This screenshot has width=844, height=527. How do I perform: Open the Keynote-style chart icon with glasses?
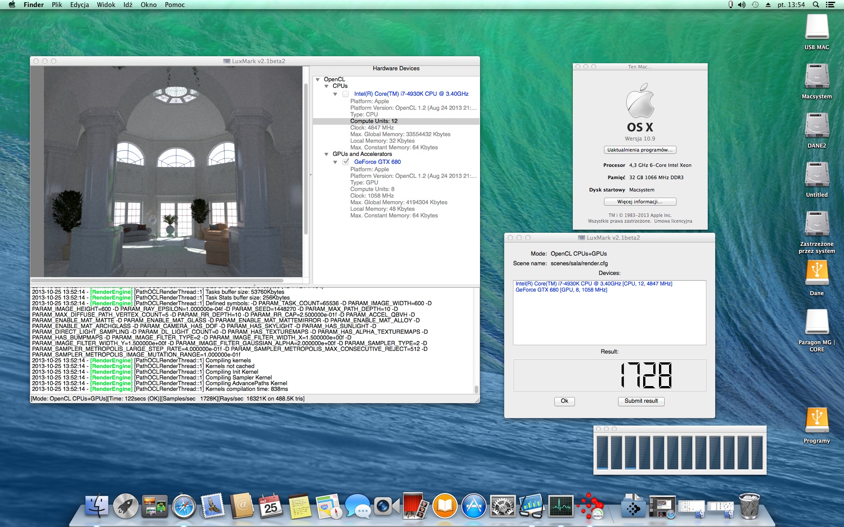532,506
